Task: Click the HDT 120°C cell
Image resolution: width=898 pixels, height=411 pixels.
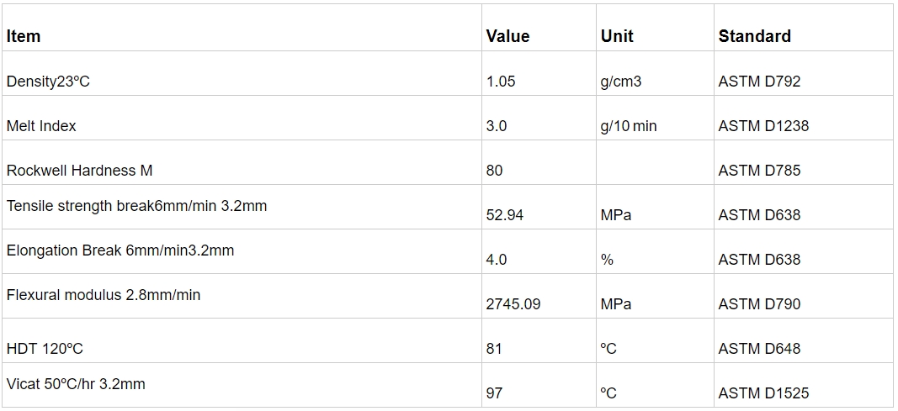Action: click(45, 349)
